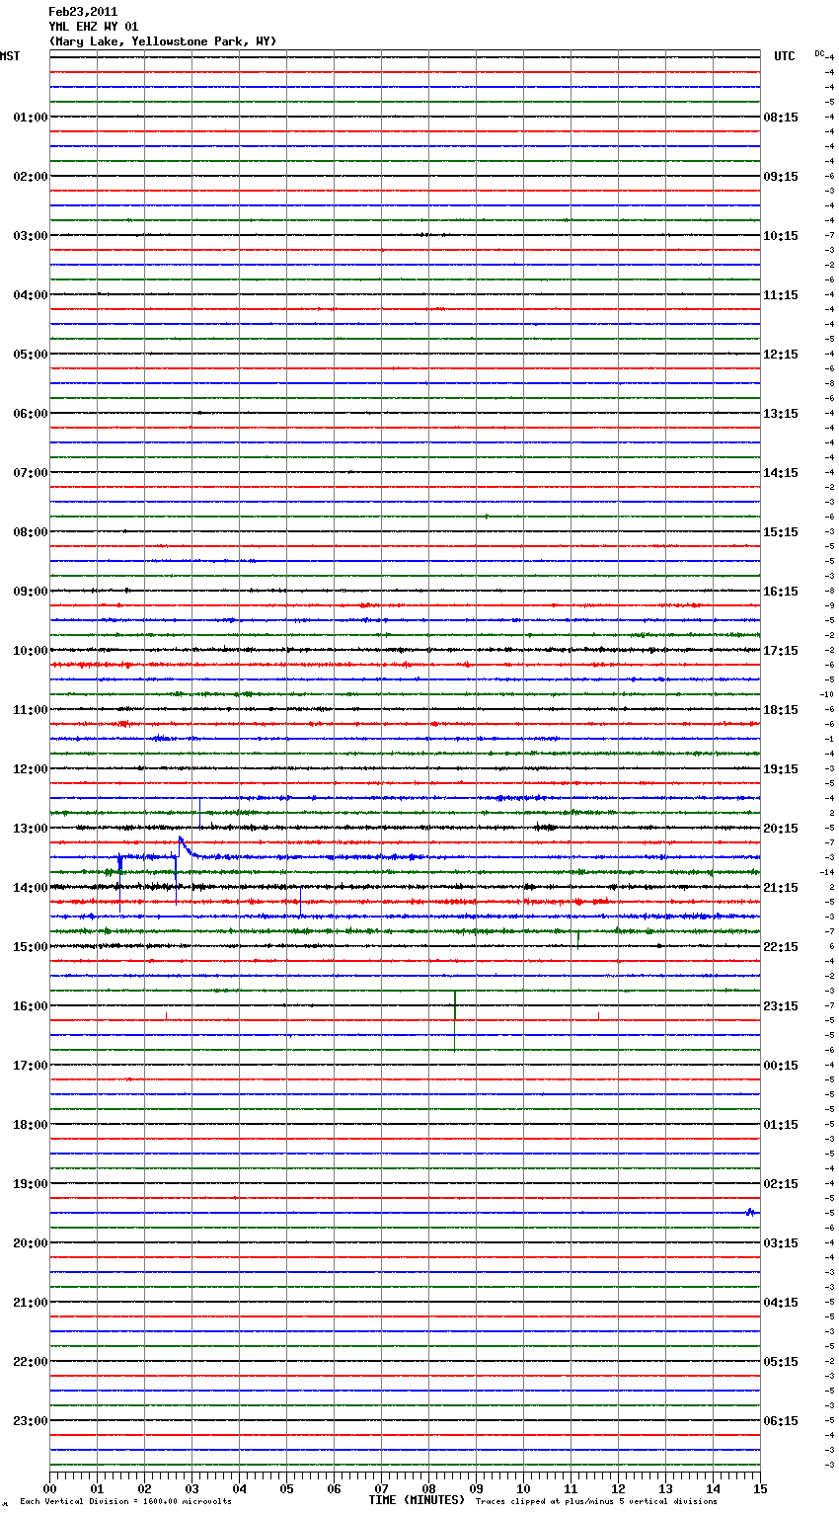This screenshot has height=1515, width=839.
Task: Click the tall green spike near minute 8.5
Action: tap(455, 1020)
